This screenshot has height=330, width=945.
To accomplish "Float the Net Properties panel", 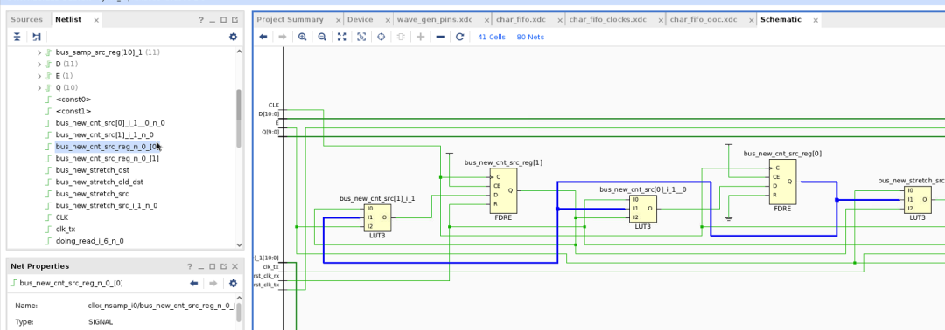I will pyautogui.click(x=224, y=266).
